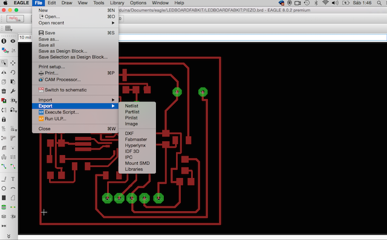Image resolution: width=387 pixels, height=240 pixels.
Task: Select the Line drawing tool
Action: tap(4, 179)
